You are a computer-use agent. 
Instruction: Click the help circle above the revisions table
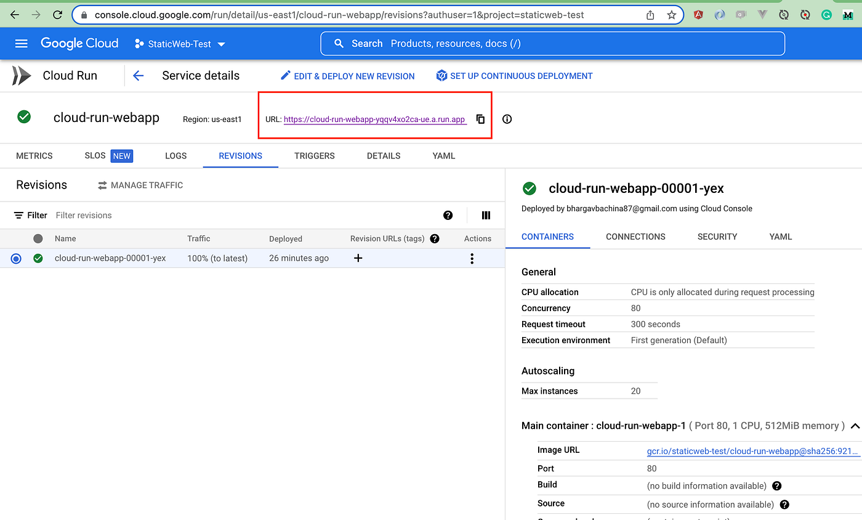[448, 215]
